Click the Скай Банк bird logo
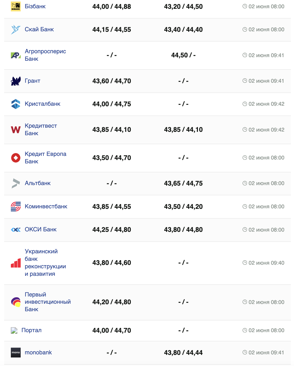Image resolution: width=294 pixels, height=366 pixels. [16, 29]
